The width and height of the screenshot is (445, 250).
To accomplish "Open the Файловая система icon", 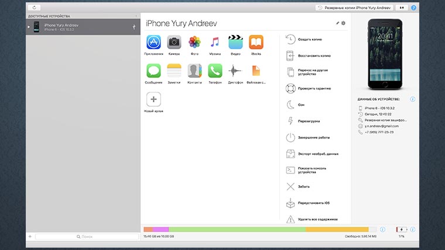I will pos(256,71).
